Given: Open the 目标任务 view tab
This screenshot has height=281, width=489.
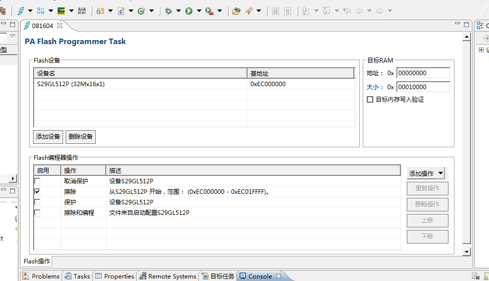Looking at the screenshot, I should [x=218, y=276].
